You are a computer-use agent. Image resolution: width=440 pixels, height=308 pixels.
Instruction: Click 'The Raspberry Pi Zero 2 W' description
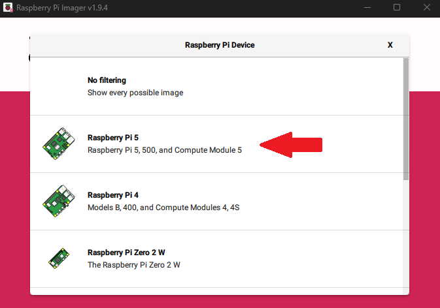pyautogui.click(x=134, y=265)
